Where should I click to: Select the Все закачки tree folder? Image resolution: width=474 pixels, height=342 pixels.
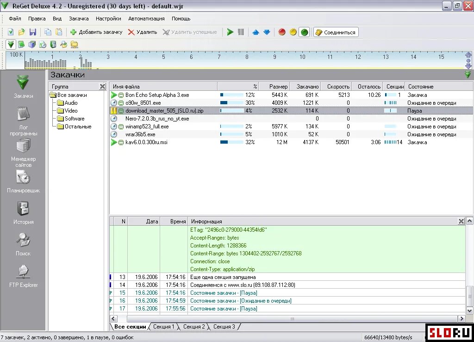[69, 95]
